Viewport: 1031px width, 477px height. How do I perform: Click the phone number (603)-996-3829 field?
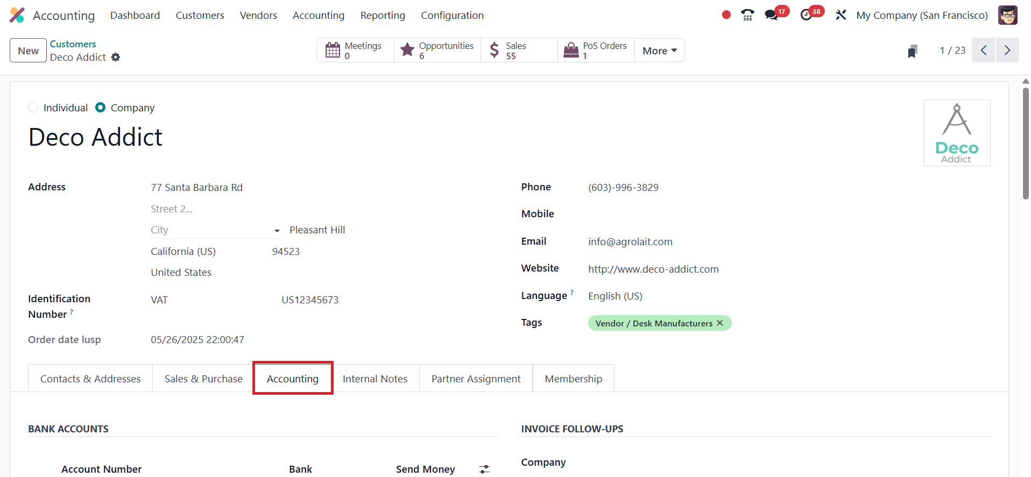(623, 188)
